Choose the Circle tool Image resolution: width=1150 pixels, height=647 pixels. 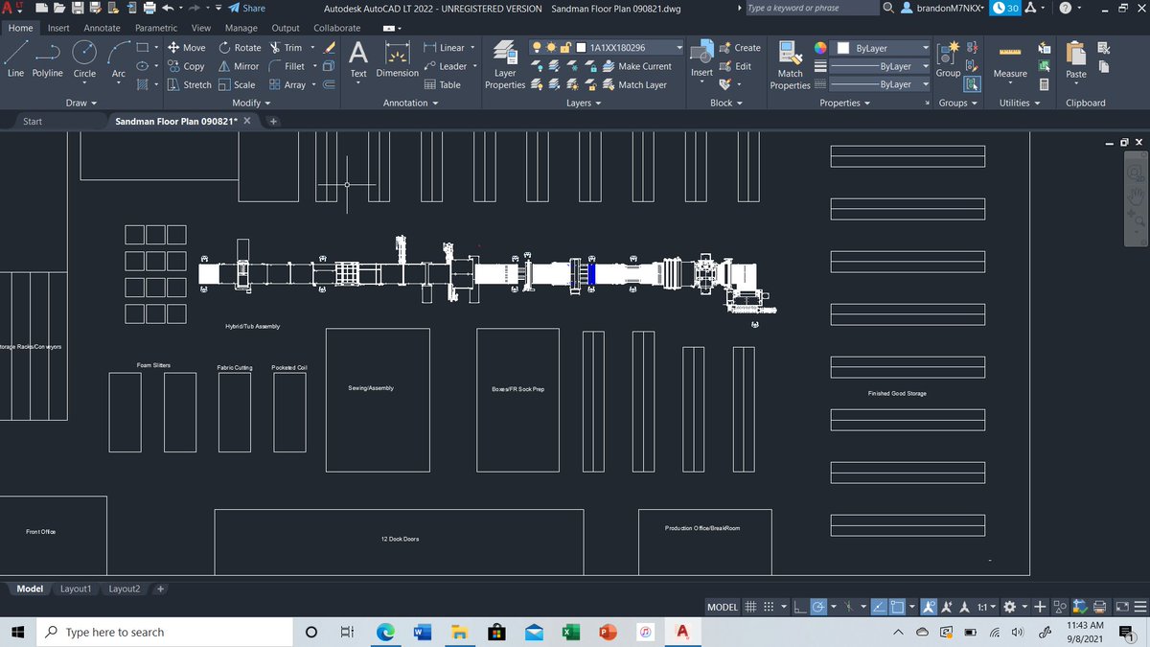click(84, 60)
